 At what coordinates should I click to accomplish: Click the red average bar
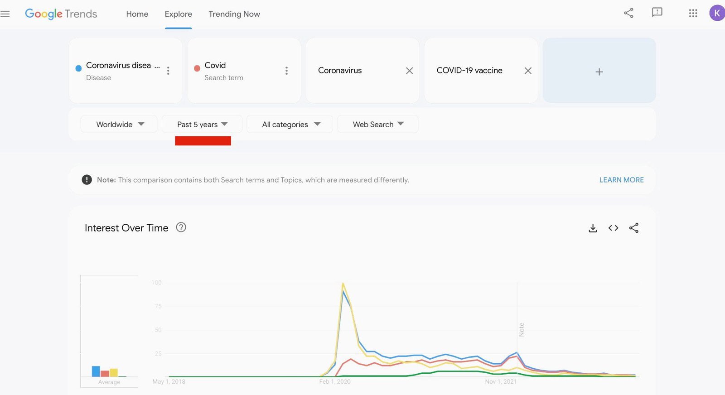point(105,374)
